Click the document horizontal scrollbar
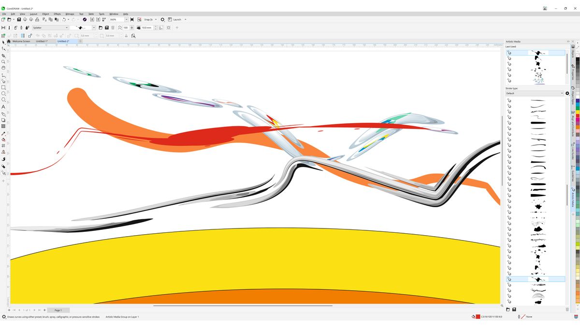This screenshot has height=326, width=580. click(x=242, y=306)
